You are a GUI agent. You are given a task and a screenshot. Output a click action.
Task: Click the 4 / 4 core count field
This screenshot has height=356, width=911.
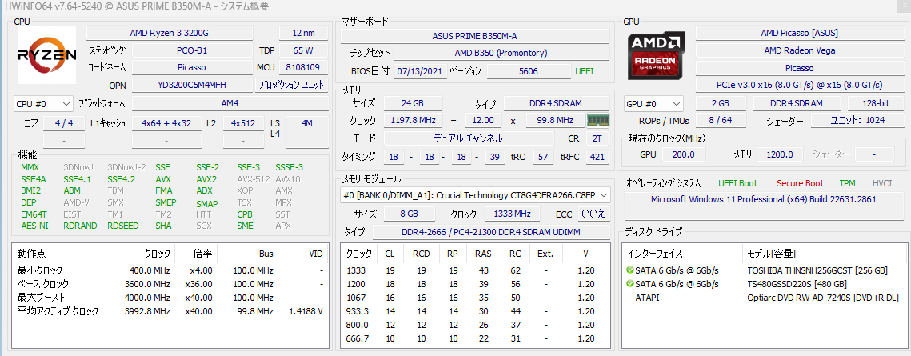[65, 123]
